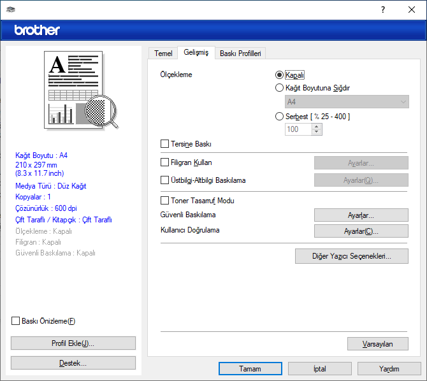Click Ayarlar button next to Filigran Kullan
This screenshot has width=427, height=381.
(361, 163)
